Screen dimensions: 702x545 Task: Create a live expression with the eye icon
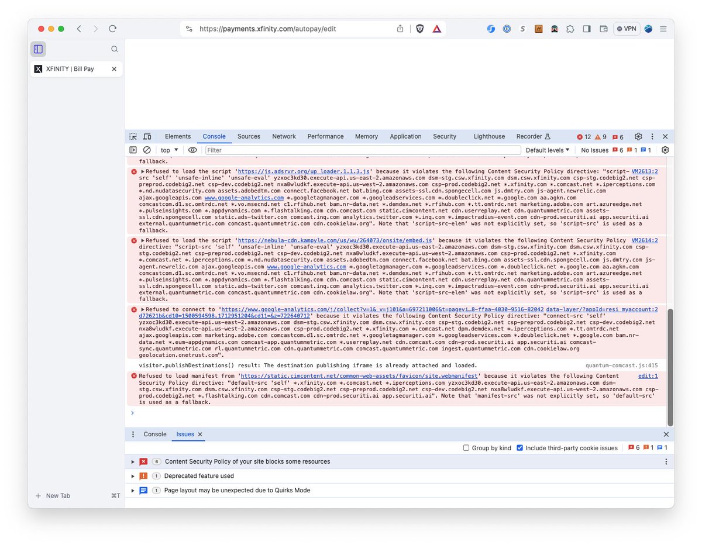192,150
